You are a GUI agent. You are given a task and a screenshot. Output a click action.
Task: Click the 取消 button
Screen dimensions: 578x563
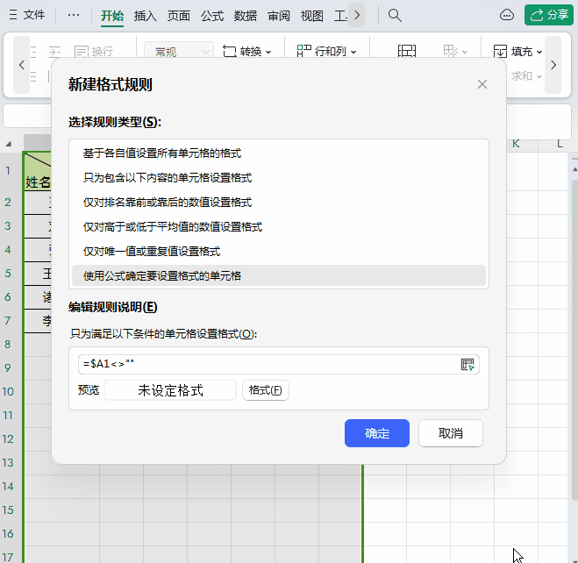tap(451, 433)
